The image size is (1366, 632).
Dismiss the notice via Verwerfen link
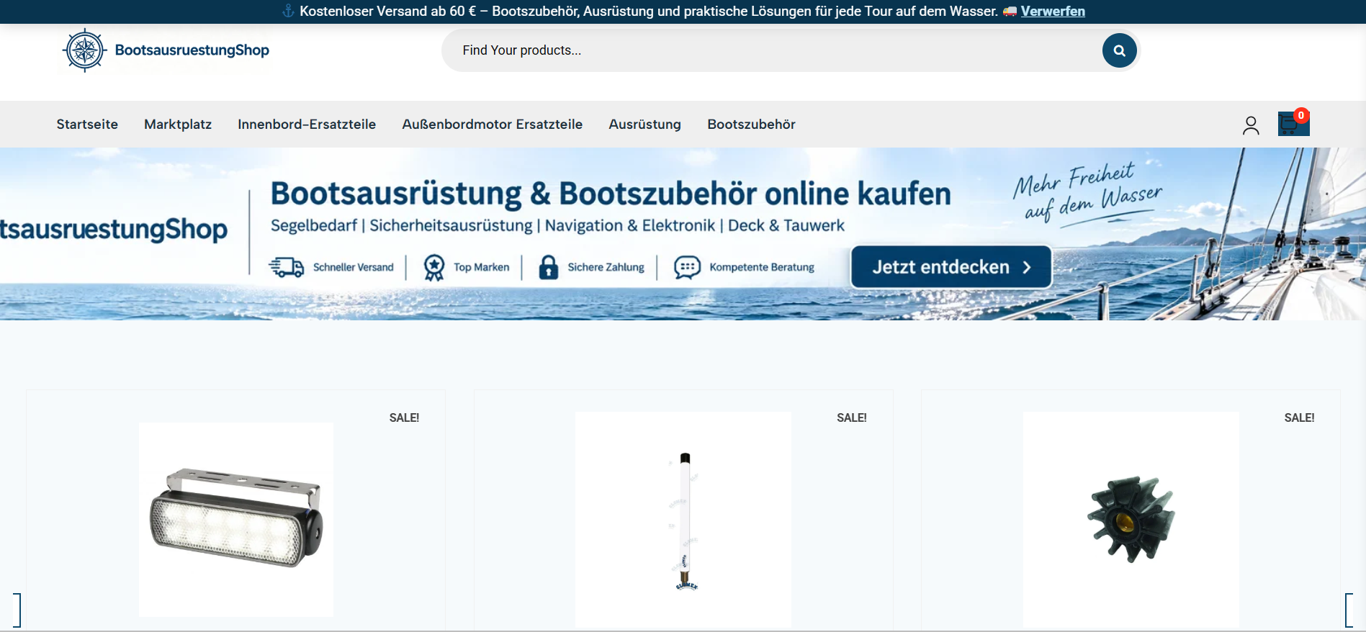click(x=1053, y=12)
